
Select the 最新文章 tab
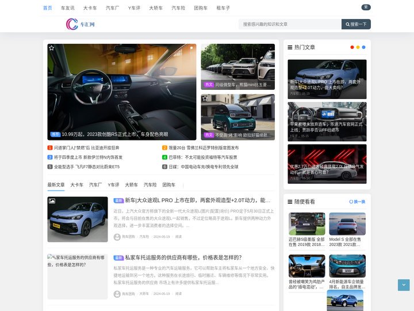pos(56,185)
